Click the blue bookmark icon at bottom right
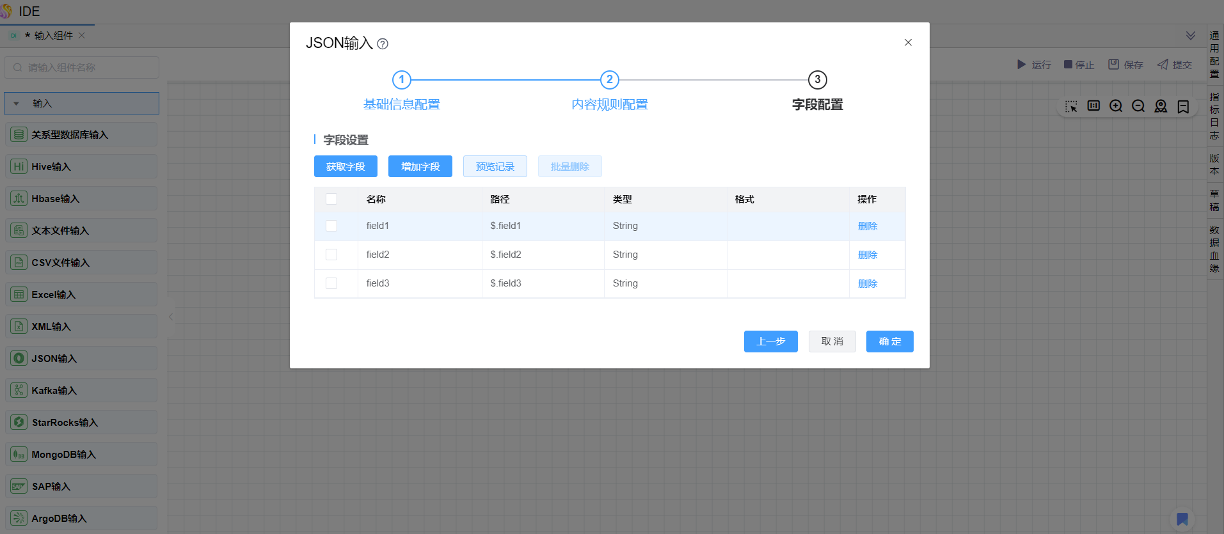Viewport: 1224px width, 534px height. pos(1182,519)
